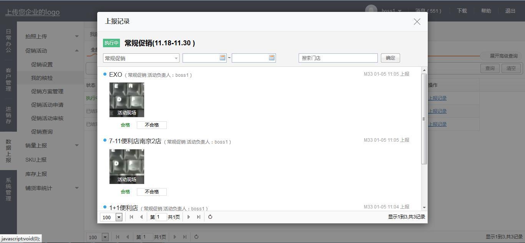Go to previous page in dialog pager

pos(141,217)
